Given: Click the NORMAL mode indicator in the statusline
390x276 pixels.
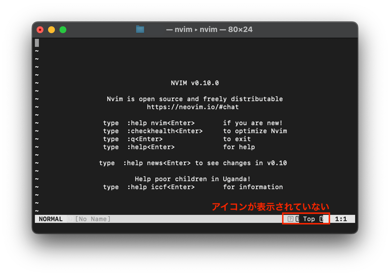Looking at the screenshot, I should point(51,219).
